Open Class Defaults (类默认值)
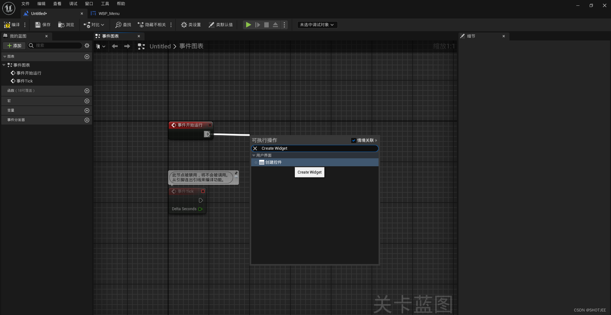This screenshot has width=611, height=315. pos(221,25)
